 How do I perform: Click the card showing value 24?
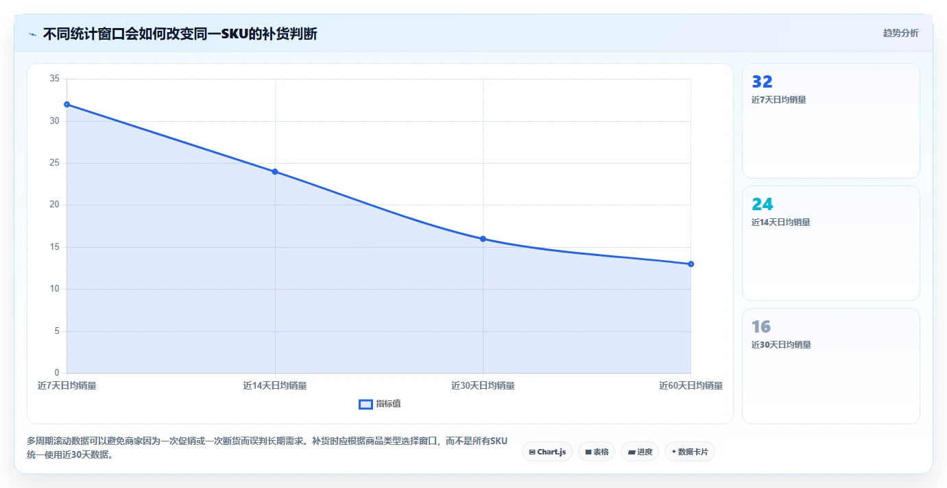[830, 243]
